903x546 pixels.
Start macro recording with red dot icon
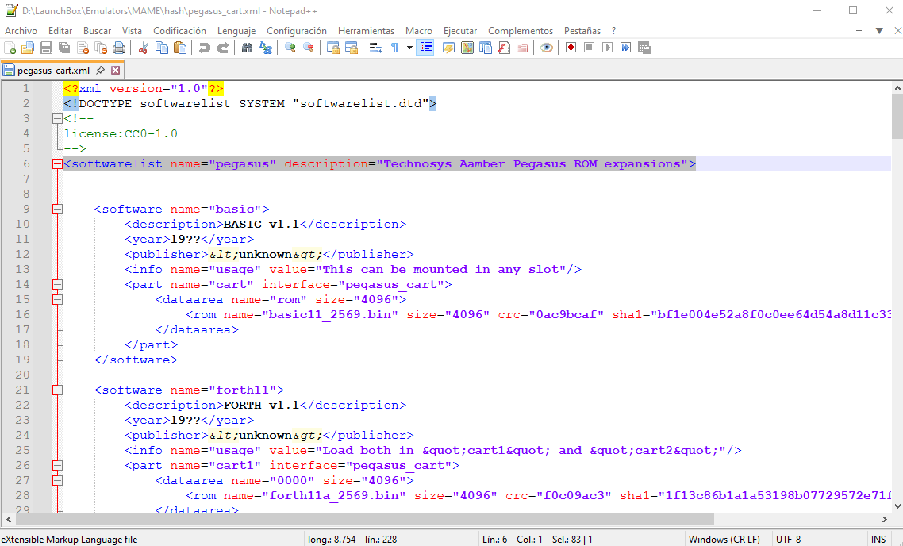(571, 48)
